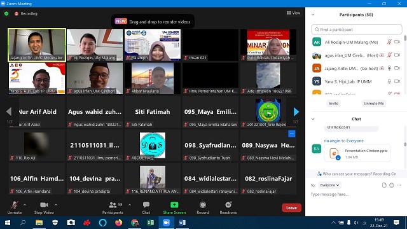The width and height of the screenshot is (407, 229).
Task: Click the green encryption shield icon
Action: tap(6, 13)
